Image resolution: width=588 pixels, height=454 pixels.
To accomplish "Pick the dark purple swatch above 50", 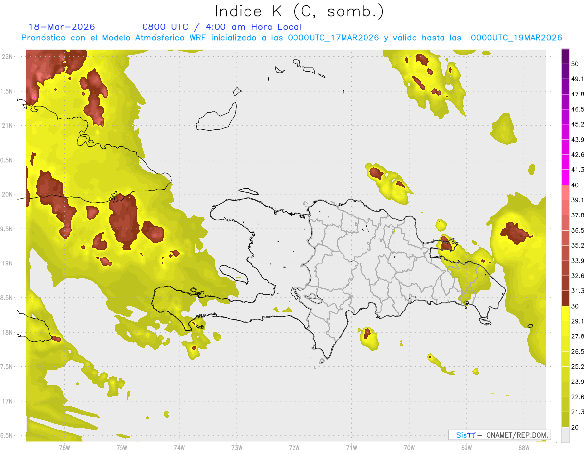I will [565, 57].
